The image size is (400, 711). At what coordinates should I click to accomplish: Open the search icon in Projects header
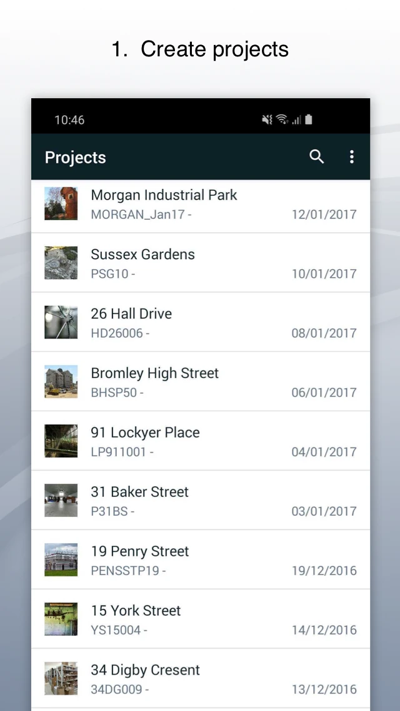[x=317, y=157]
